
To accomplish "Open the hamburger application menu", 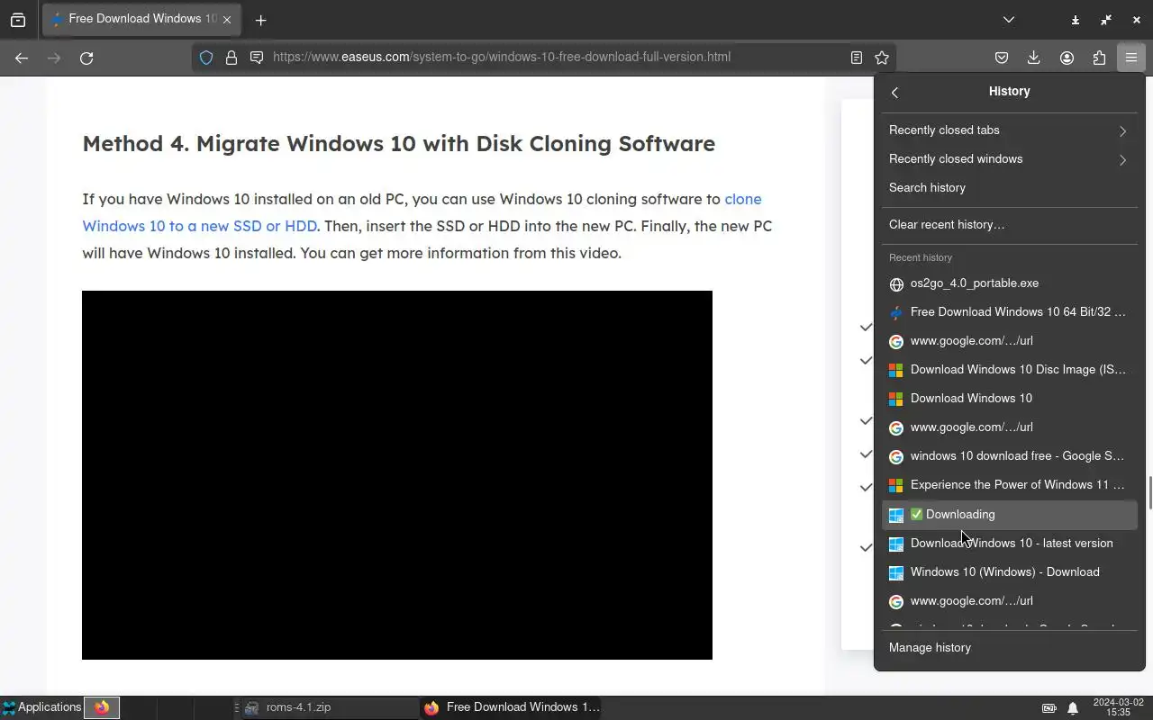I will 1131,58.
